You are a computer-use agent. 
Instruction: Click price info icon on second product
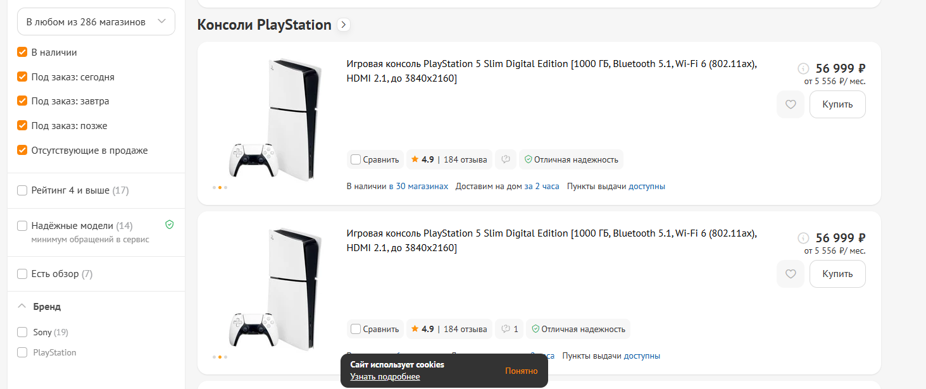[x=803, y=238]
